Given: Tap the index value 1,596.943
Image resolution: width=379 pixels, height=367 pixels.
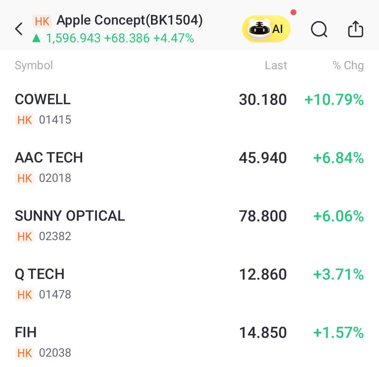Looking at the screenshot, I should (73, 38).
